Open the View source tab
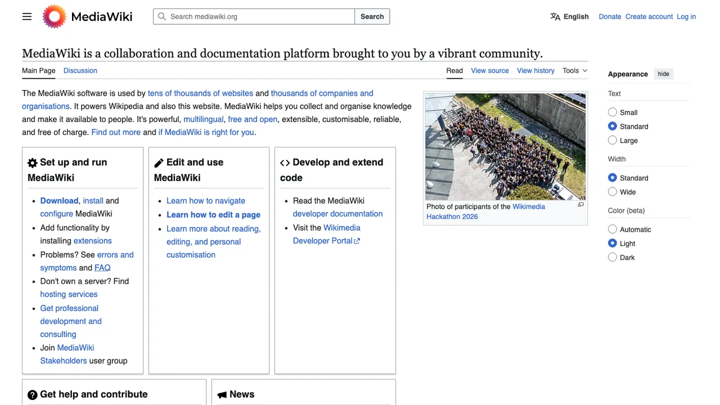This screenshot has width=720, height=405. coord(490,70)
